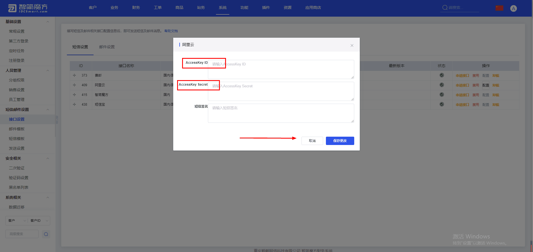
Task: Open the 工单 top menu
Action: click(158, 7)
